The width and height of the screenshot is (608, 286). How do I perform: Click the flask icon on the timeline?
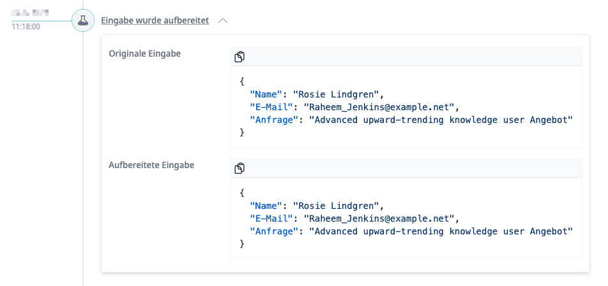[x=82, y=20]
